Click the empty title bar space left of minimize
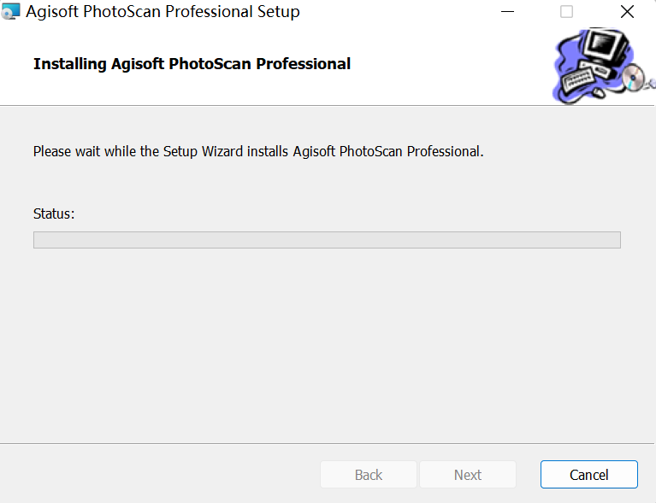This screenshot has height=503, width=656. click(393, 12)
